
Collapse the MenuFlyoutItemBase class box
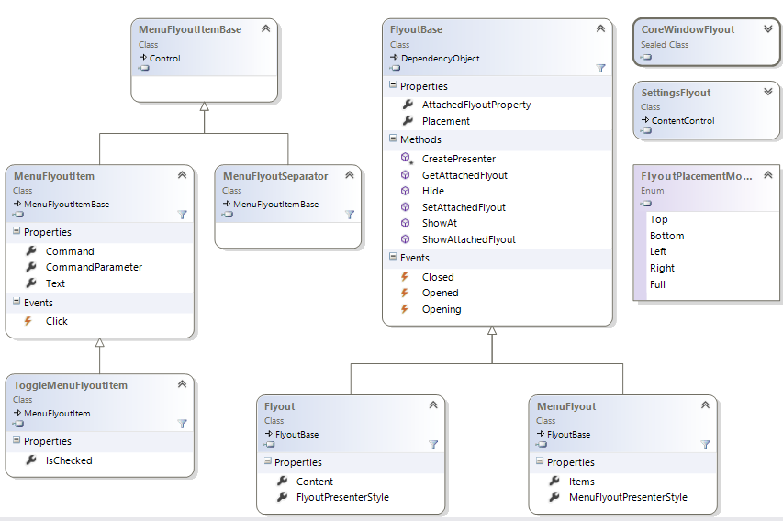pyautogui.click(x=266, y=29)
